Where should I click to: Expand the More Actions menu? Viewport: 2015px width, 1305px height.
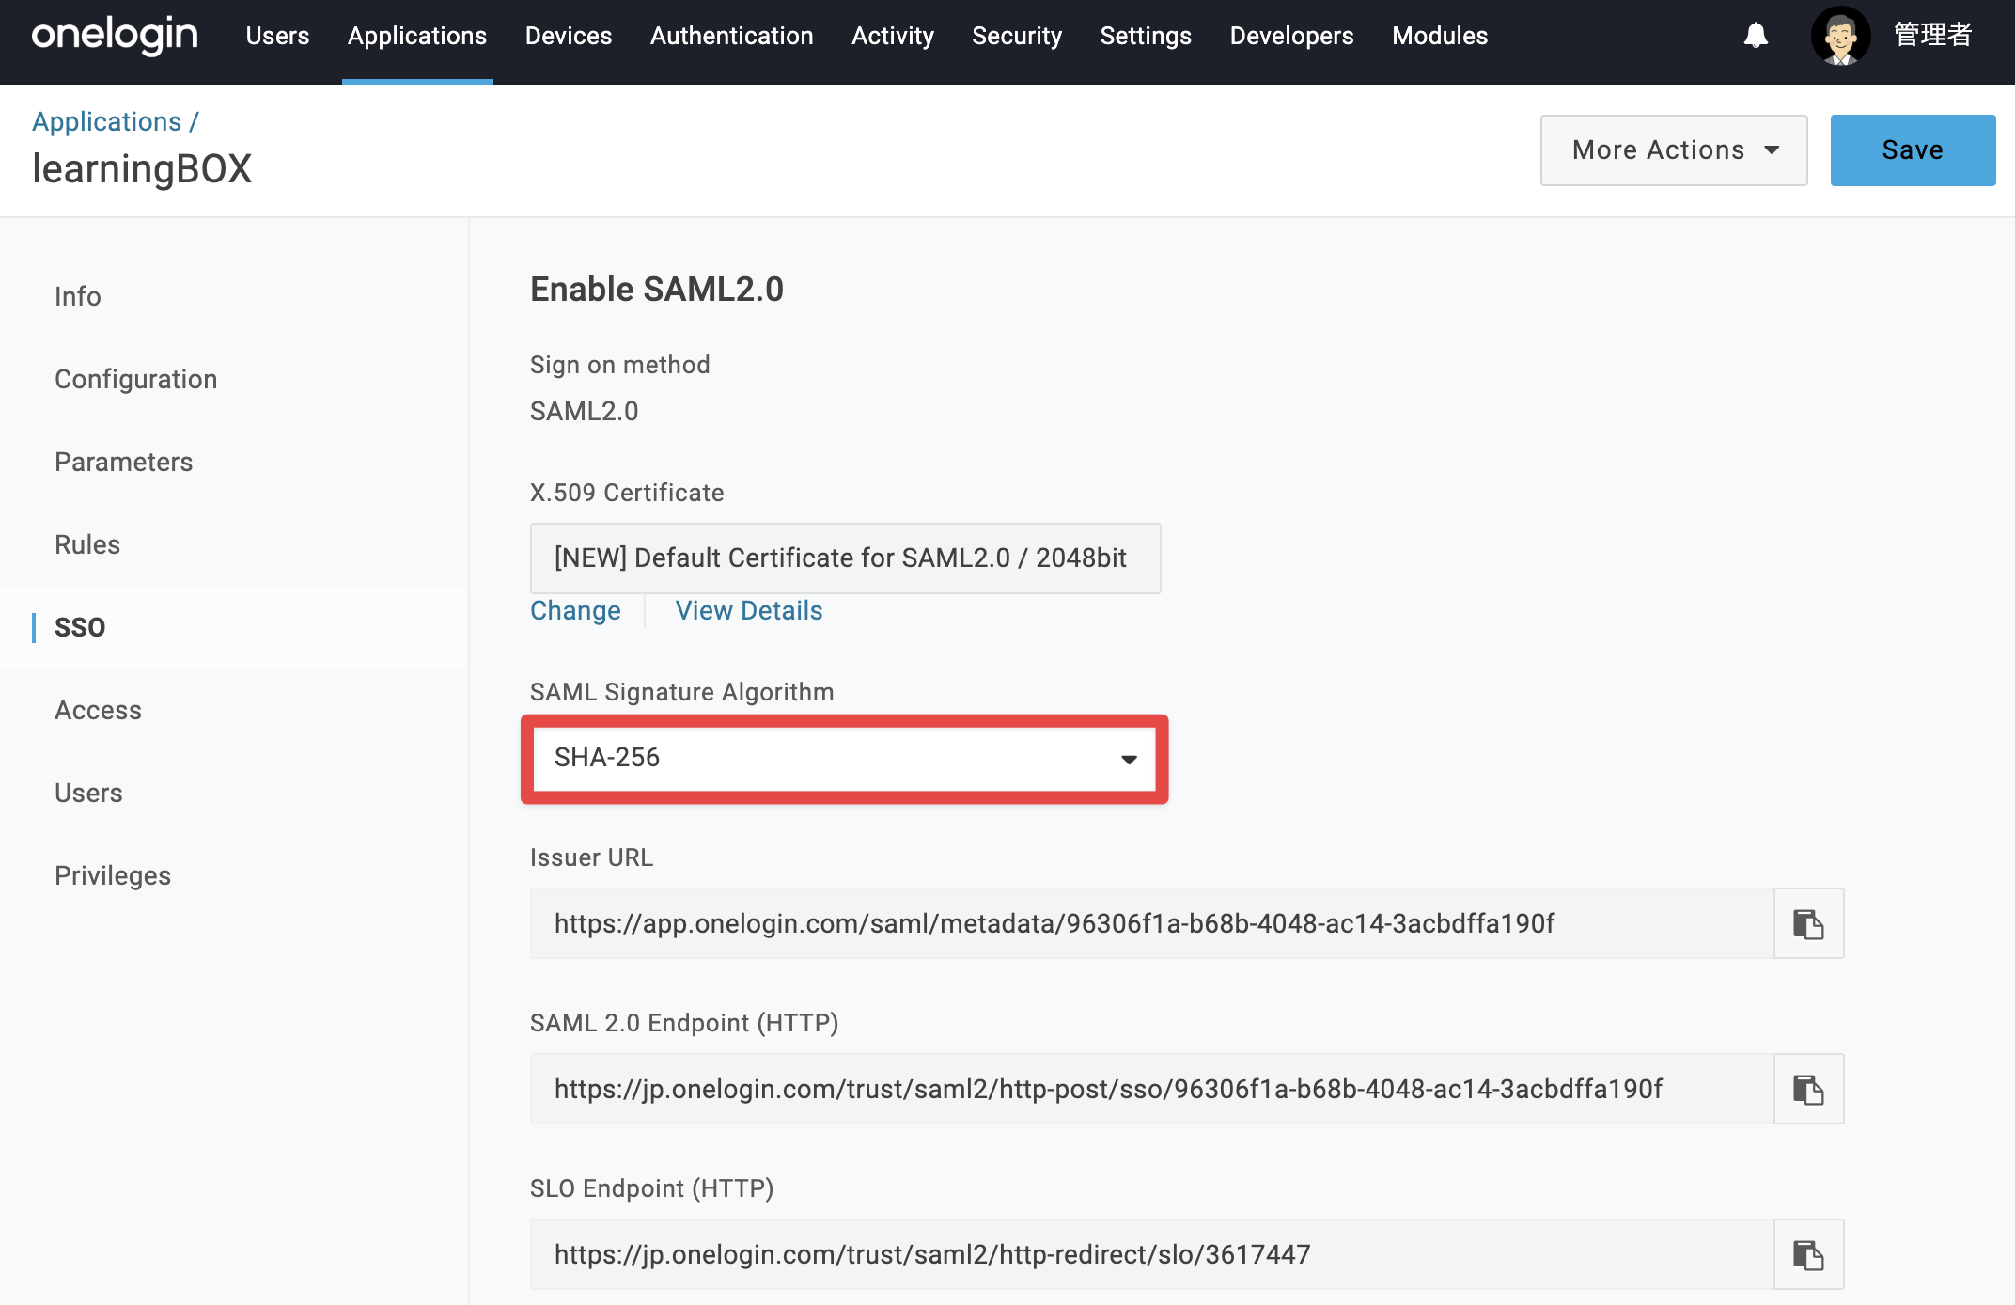coord(1674,150)
